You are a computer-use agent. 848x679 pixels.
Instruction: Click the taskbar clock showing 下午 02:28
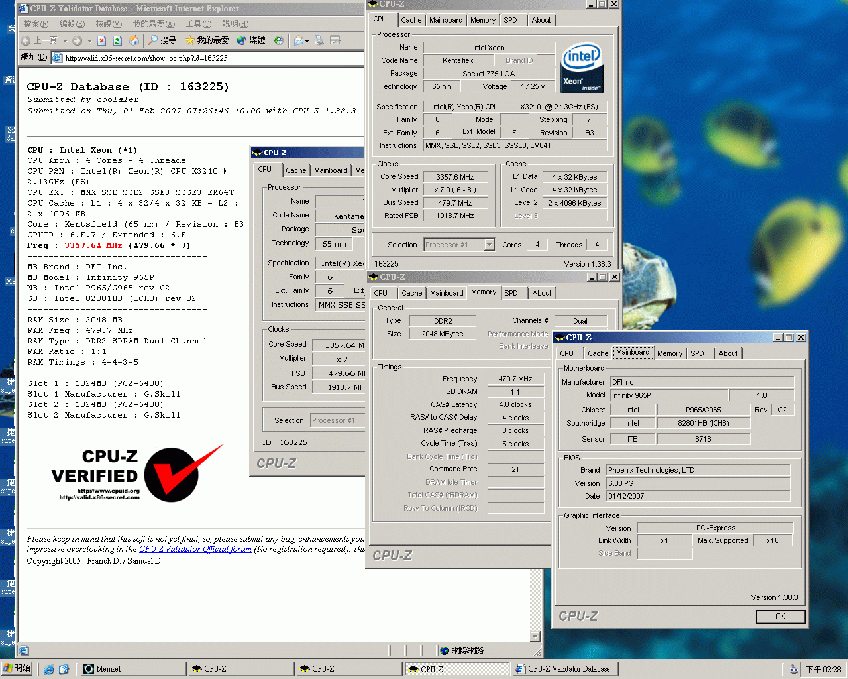click(x=823, y=670)
